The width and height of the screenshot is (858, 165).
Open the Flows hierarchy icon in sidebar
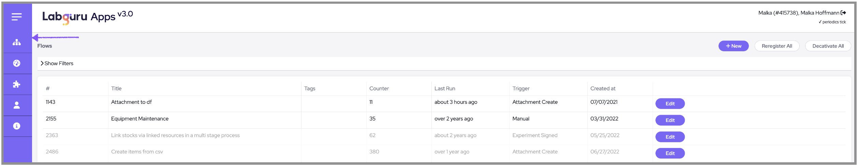pos(17,42)
